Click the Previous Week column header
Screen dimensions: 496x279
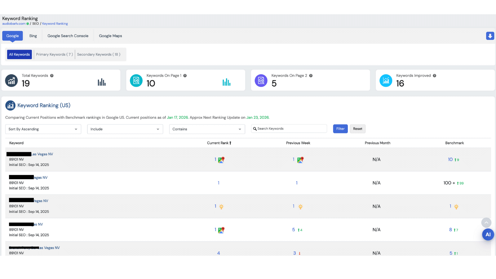(x=298, y=143)
